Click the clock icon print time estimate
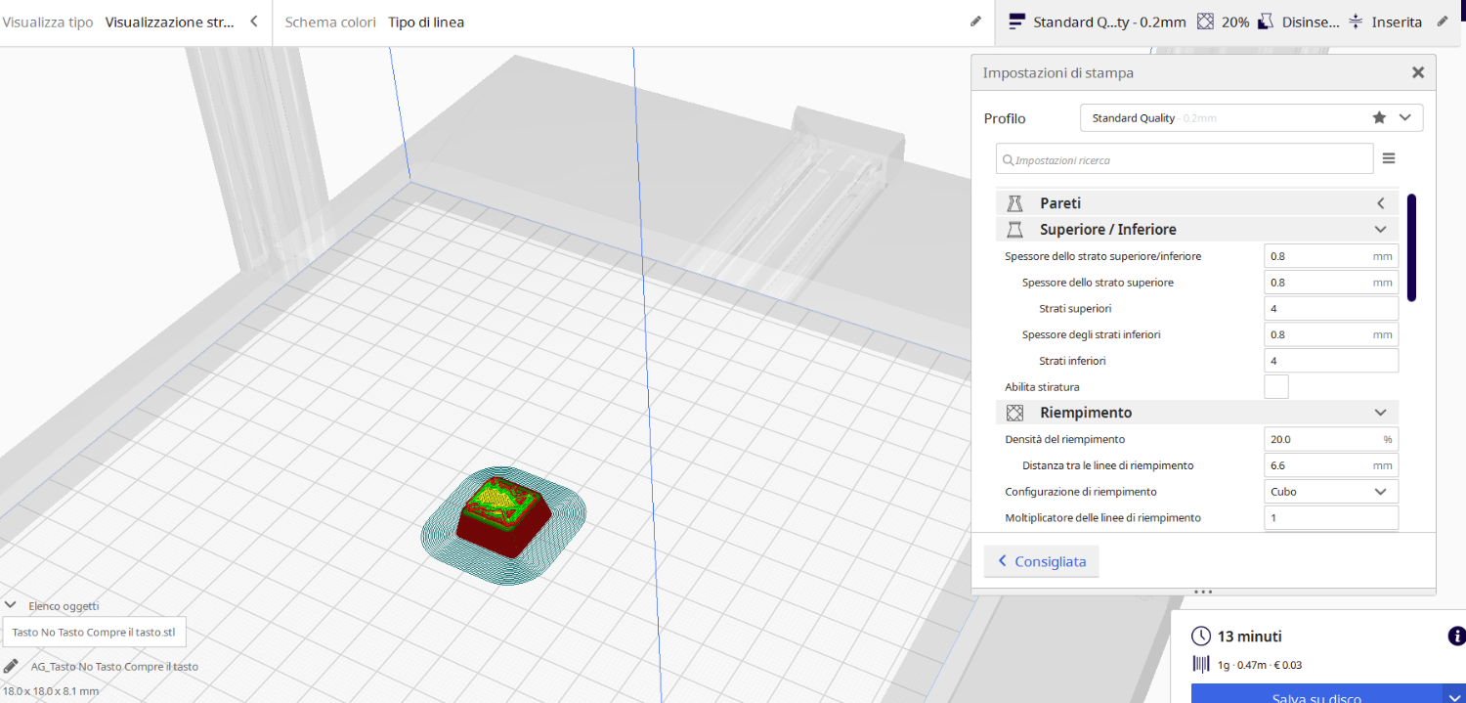Screen dimensions: 1466x703 coord(1201,637)
